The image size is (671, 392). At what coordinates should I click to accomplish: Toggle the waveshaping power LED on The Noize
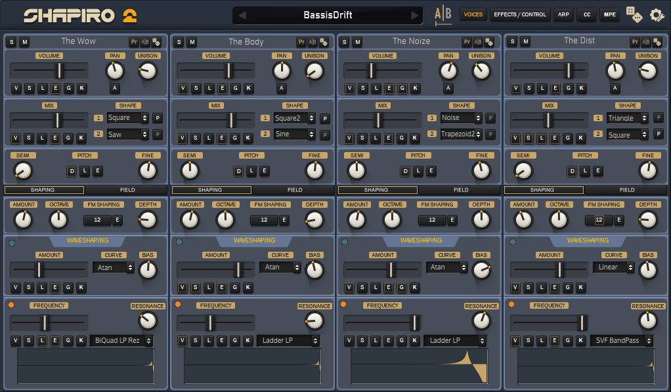point(345,243)
